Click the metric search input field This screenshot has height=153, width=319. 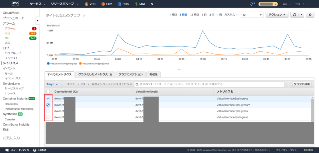[x=209, y=84]
